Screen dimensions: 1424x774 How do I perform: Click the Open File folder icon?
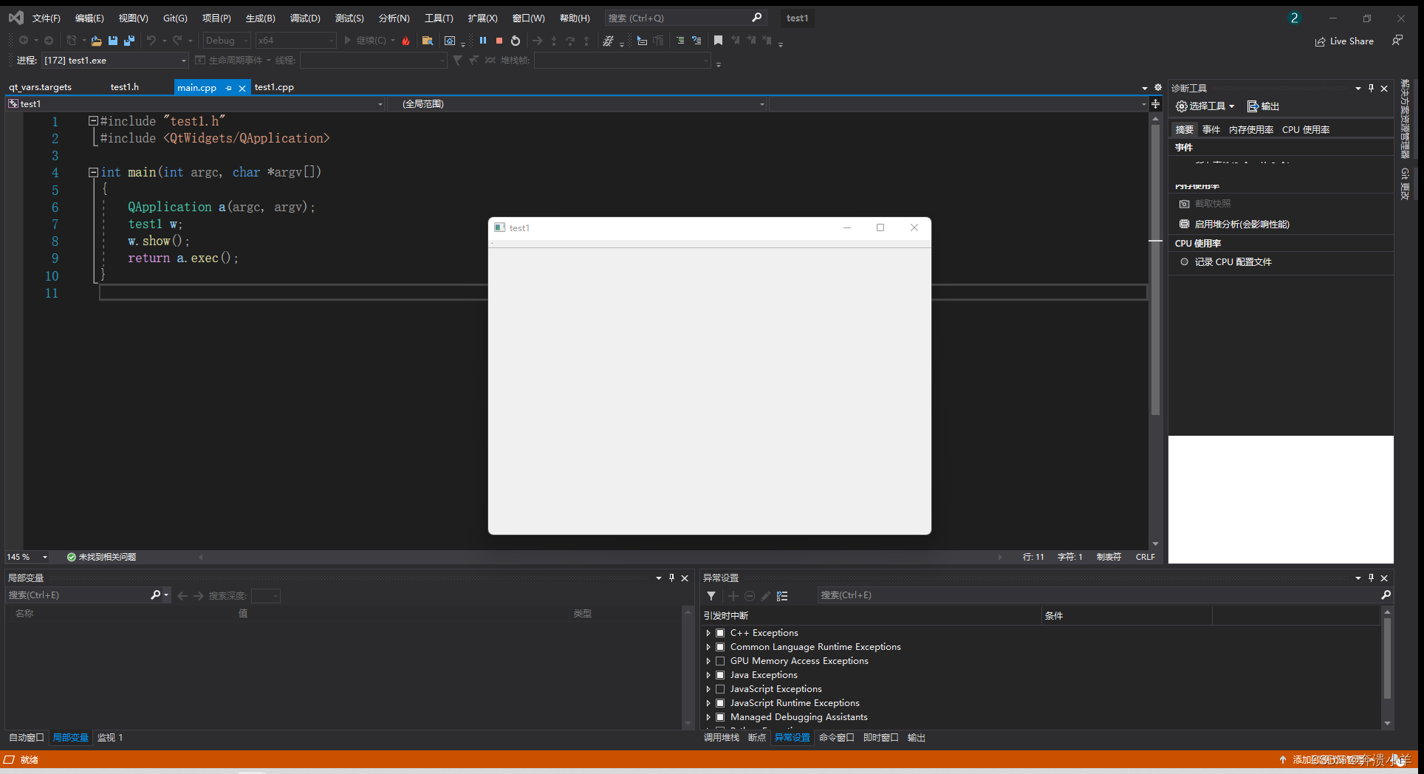(96, 41)
